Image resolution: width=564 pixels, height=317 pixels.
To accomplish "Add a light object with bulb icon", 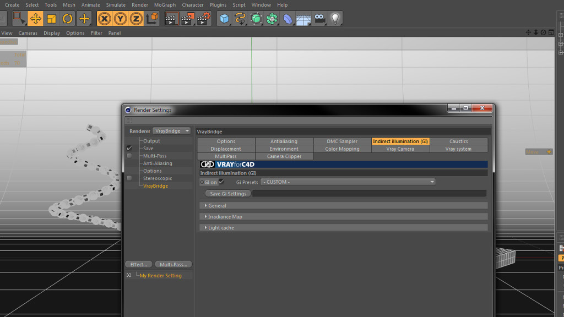I will tap(335, 18).
